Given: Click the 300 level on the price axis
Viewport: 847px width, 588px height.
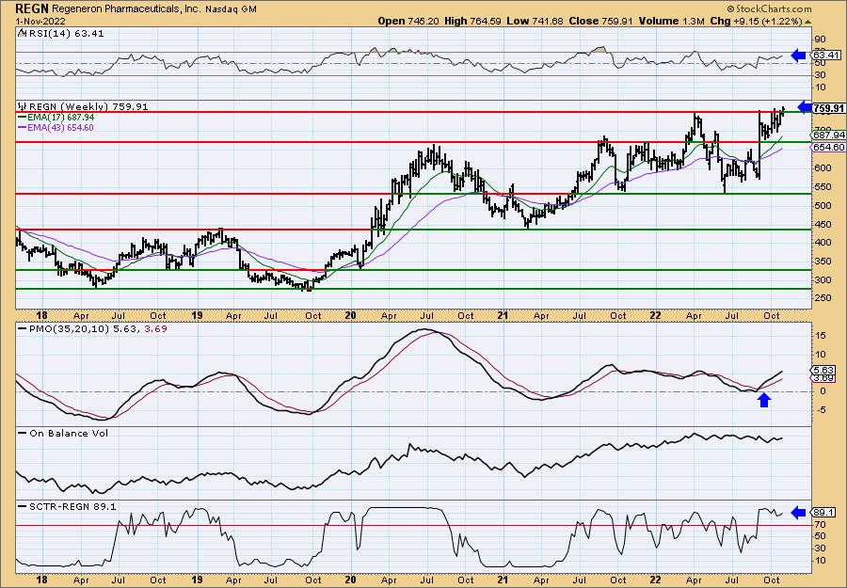Looking at the screenshot, I should [822, 280].
